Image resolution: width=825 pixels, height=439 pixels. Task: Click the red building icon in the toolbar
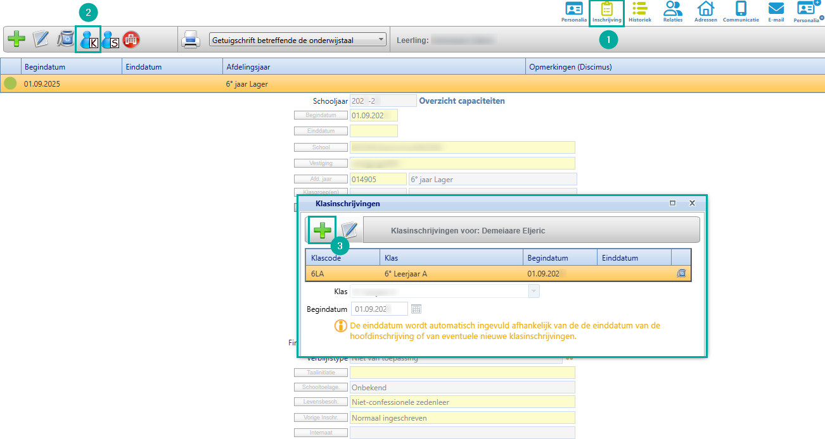click(131, 39)
